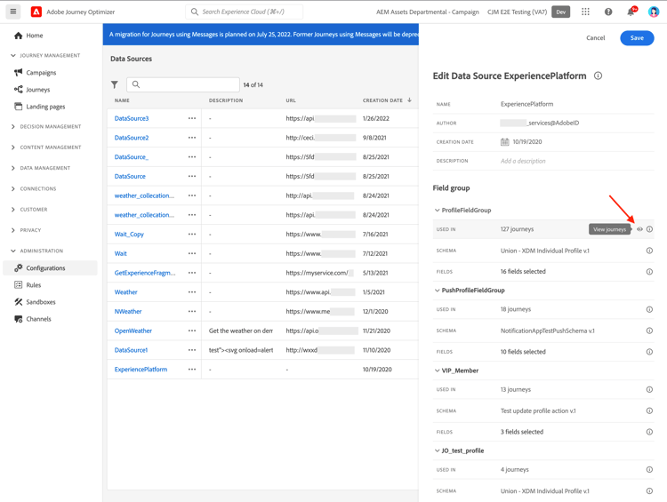Click the Name column header

(122, 100)
